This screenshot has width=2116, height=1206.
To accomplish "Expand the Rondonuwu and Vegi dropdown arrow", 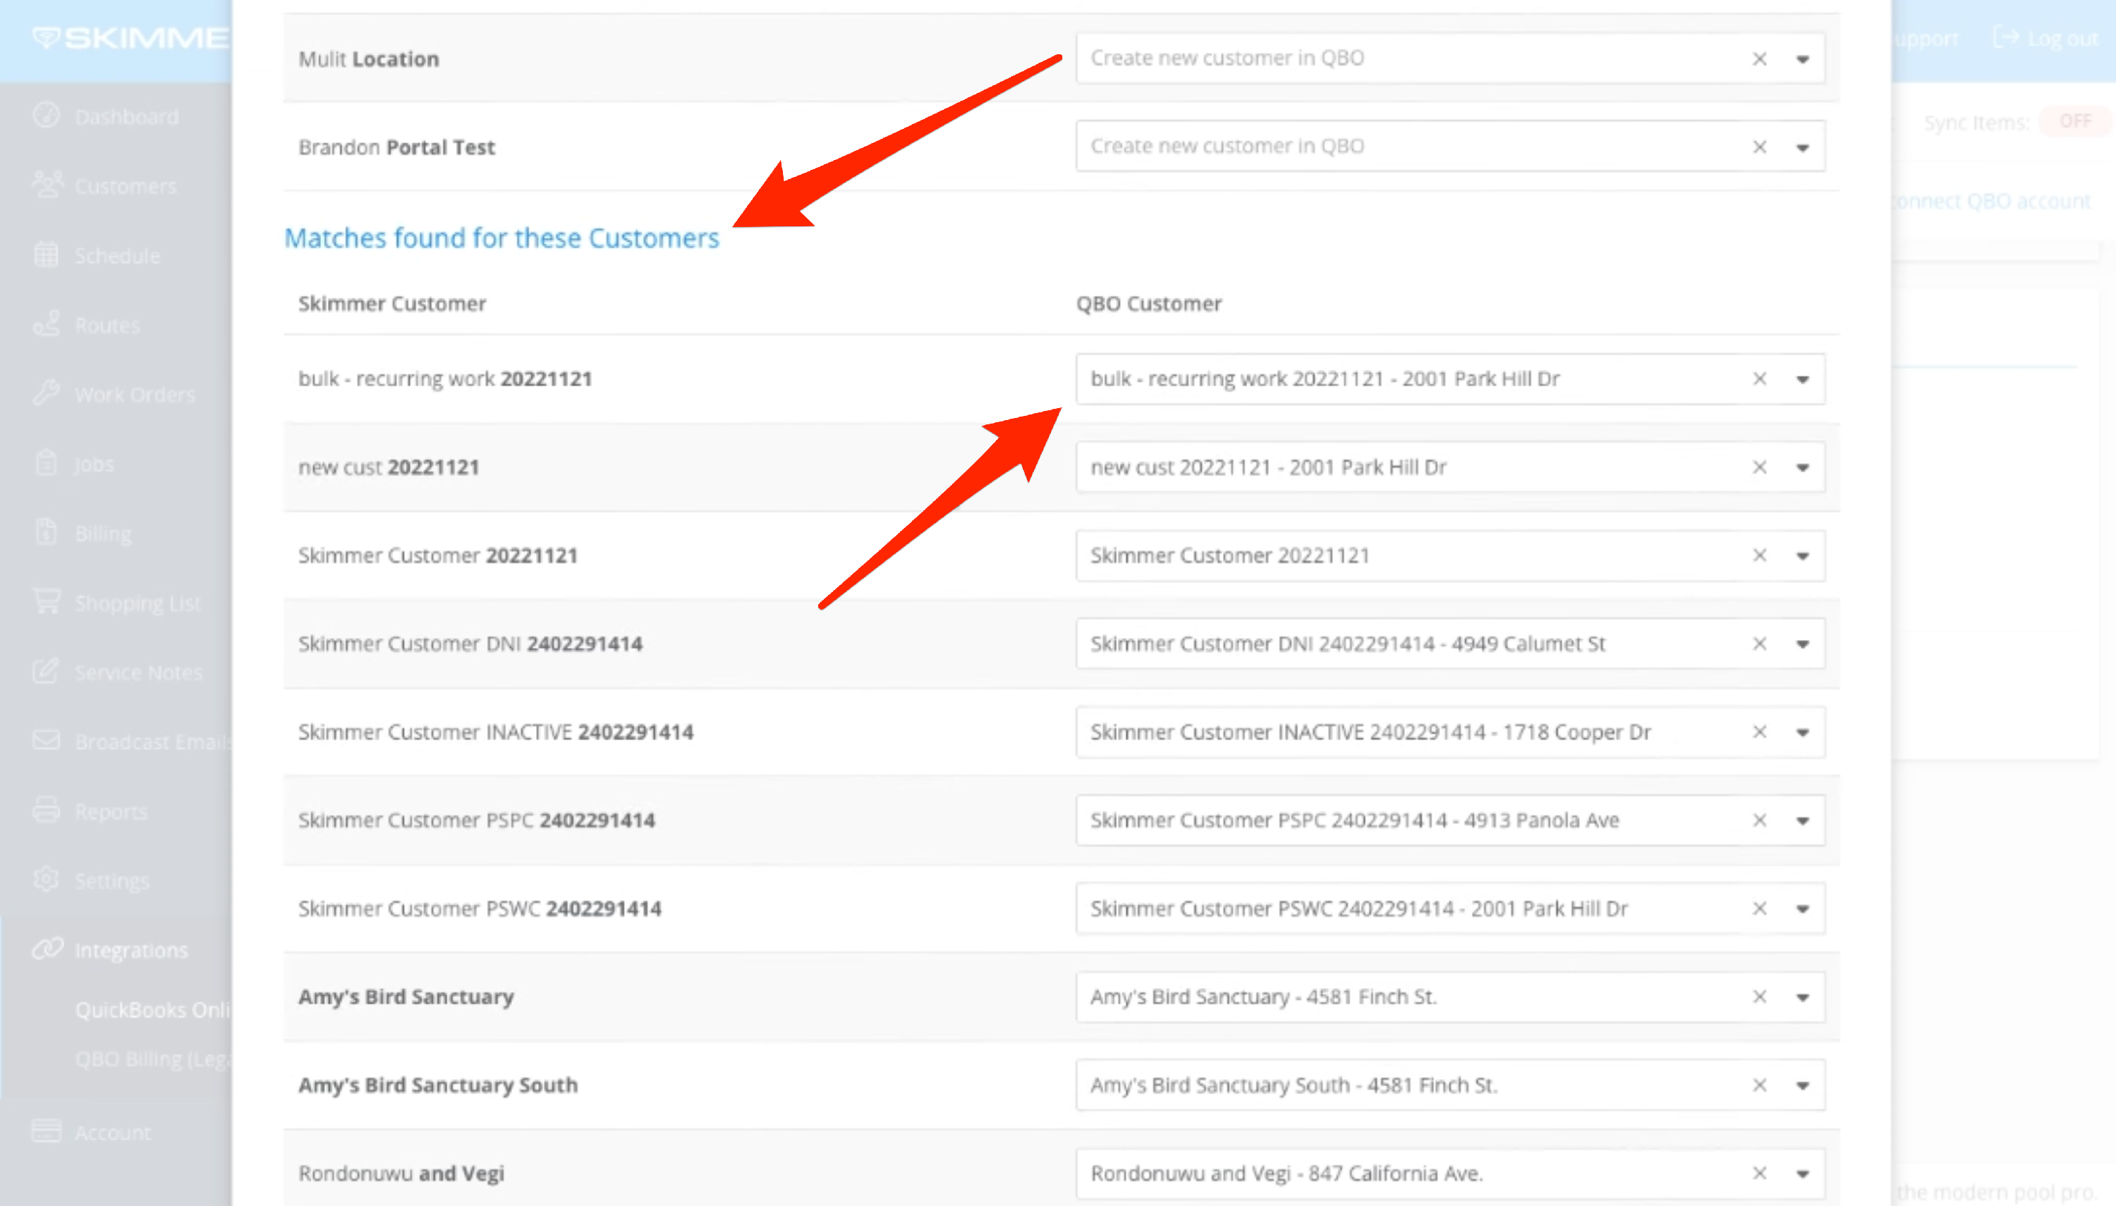I will (1802, 1174).
